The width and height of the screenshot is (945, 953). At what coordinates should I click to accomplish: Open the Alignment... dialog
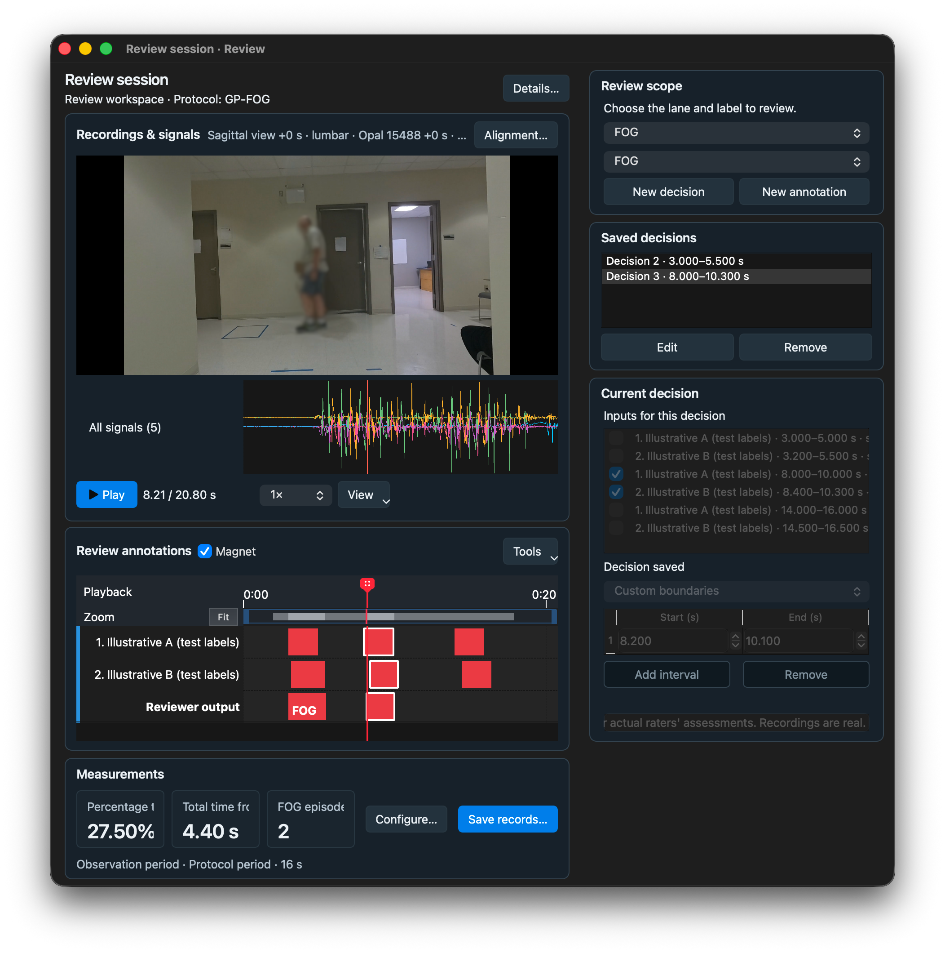coord(515,135)
